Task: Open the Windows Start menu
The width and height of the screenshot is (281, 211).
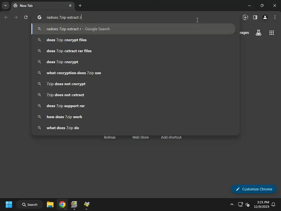Action: pos(9,204)
